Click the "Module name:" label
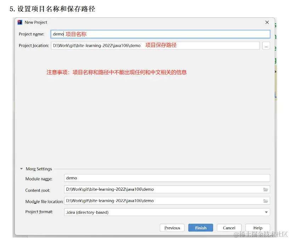The image size is (290, 240). (x=39, y=179)
